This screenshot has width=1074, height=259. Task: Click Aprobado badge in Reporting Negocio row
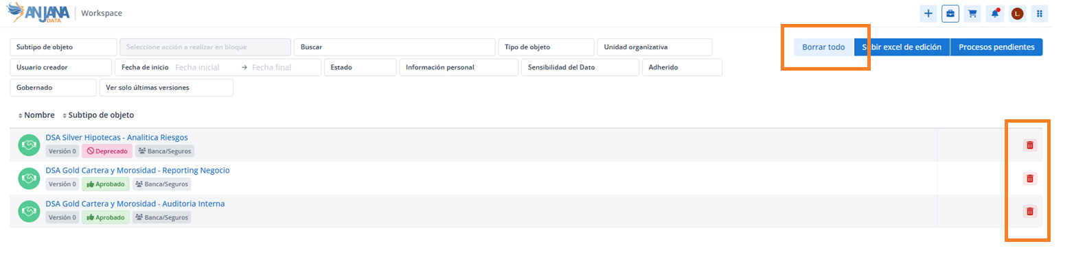(106, 184)
